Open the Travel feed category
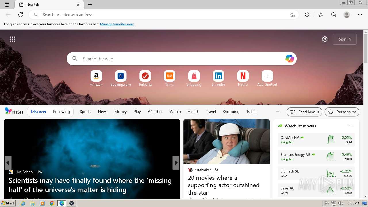Viewport: 368px width, 207px height. (211, 112)
